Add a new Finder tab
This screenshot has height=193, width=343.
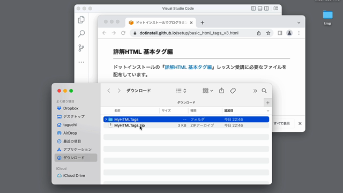tap(268, 102)
